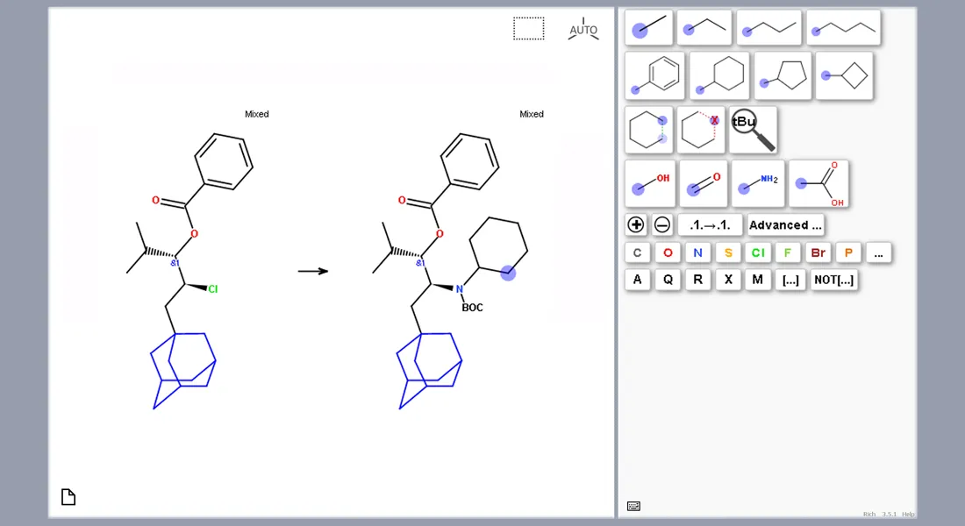
Task: Select the benzene ring template
Action: point(655,76)
